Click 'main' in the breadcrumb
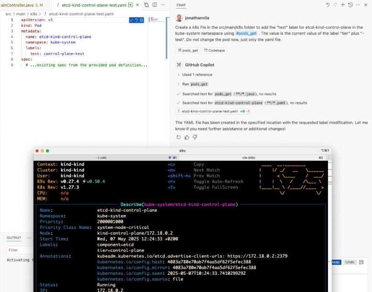The width and height of the screenshot is (372, 292). pos(21,14)
